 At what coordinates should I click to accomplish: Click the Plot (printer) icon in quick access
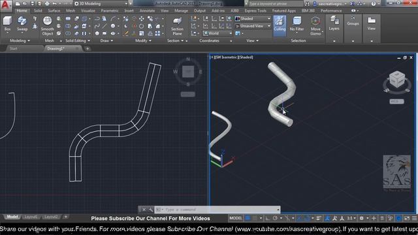[47, 4]
